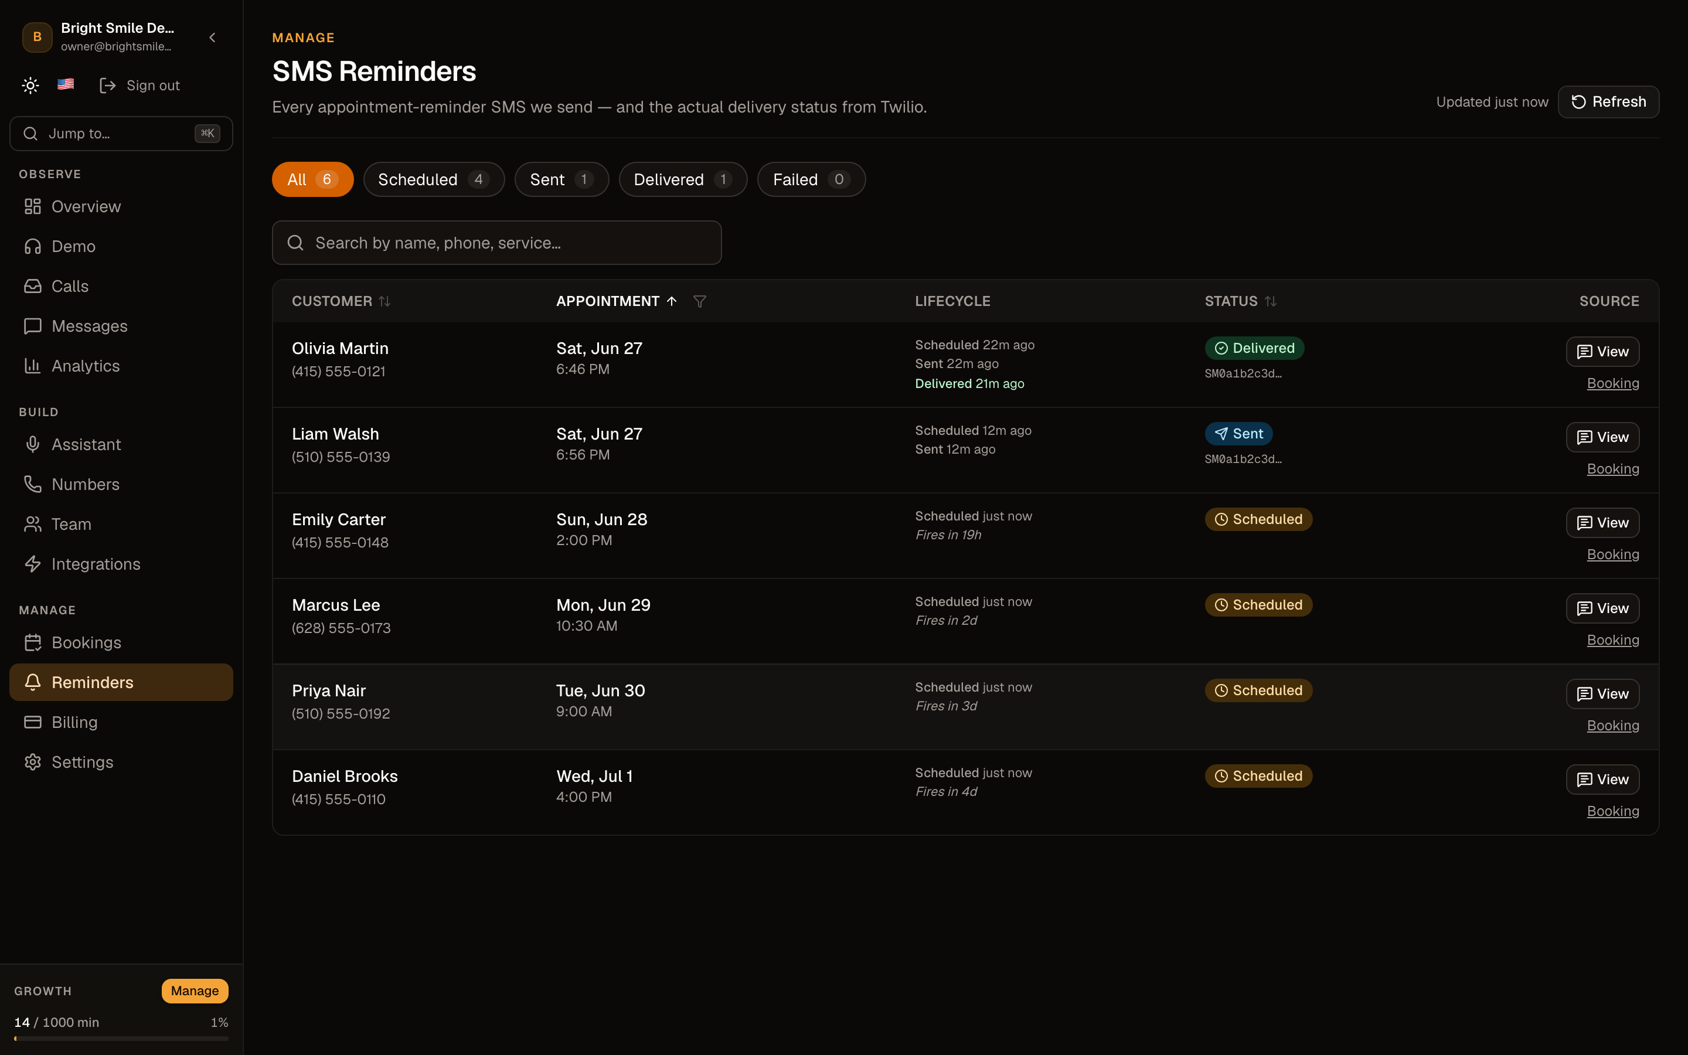This screenshot has height=1055, width=1688.
Task: Open Integrations
Action: (121, 564)
